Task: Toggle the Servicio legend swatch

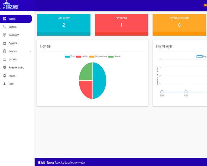Action: pyautogui.click(x=111, y=57)
